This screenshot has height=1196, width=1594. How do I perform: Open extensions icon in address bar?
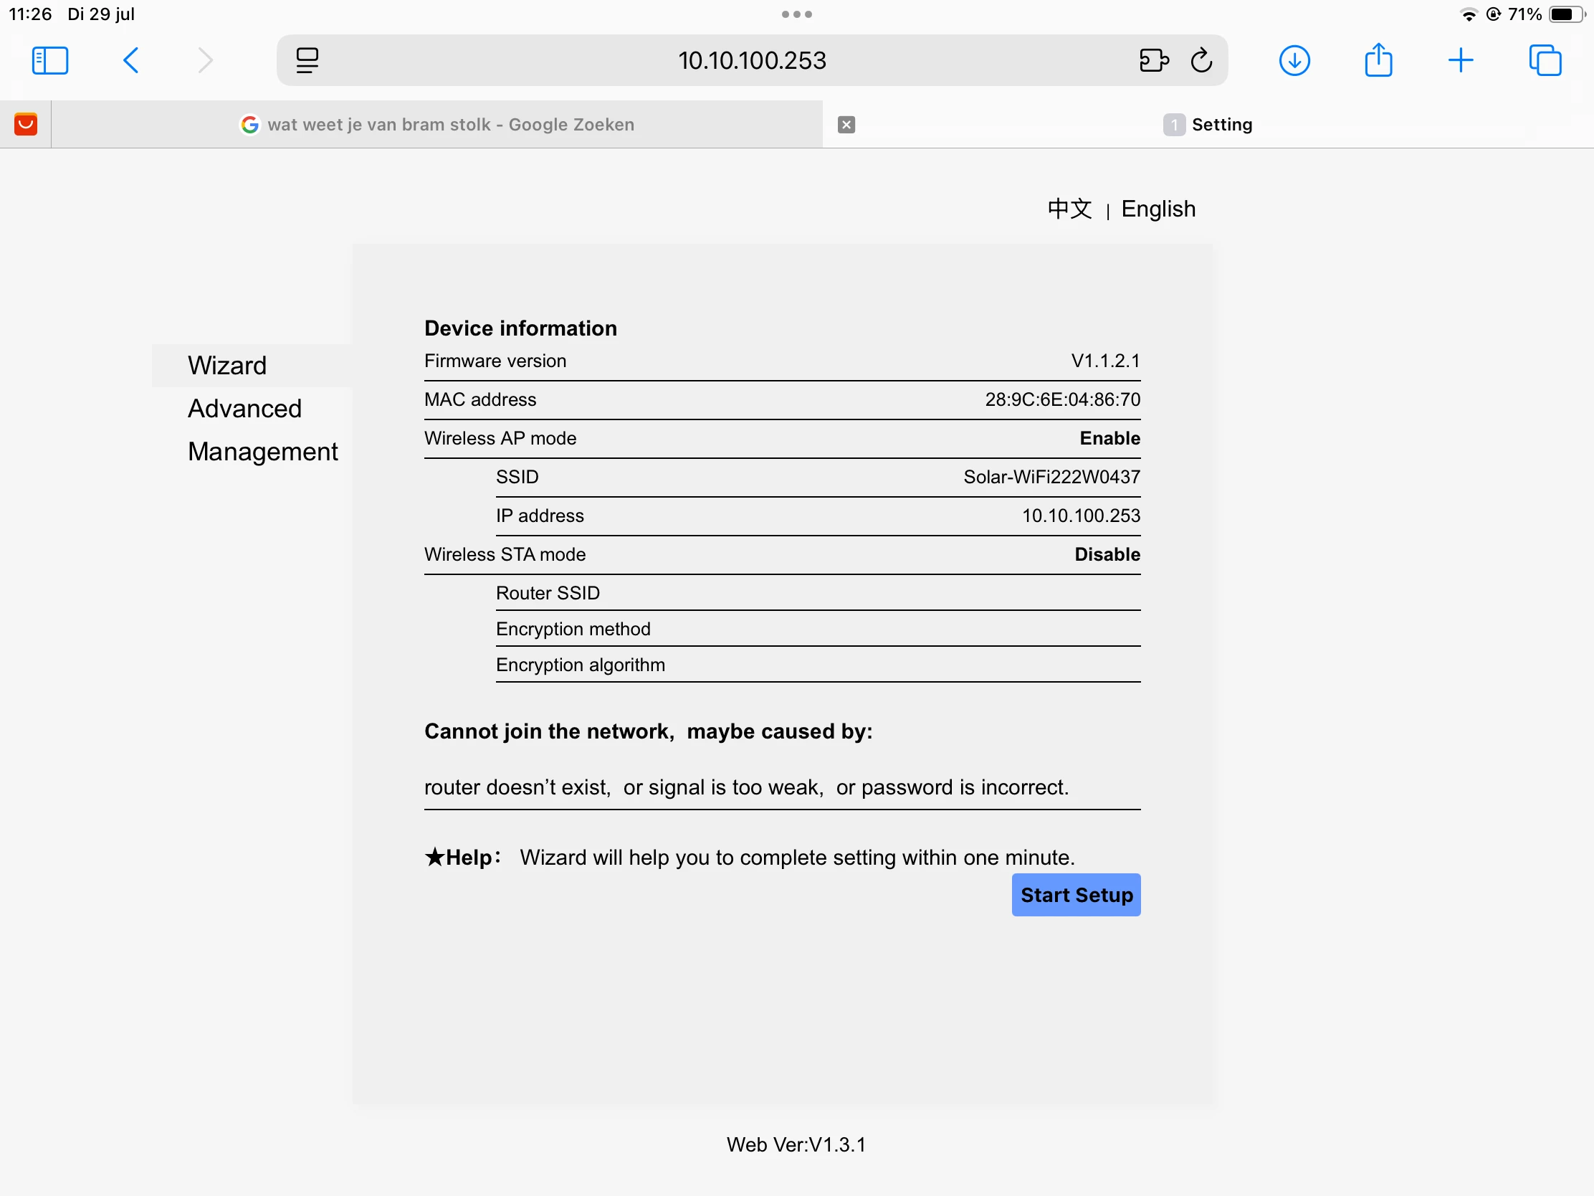pos(1153,60)
